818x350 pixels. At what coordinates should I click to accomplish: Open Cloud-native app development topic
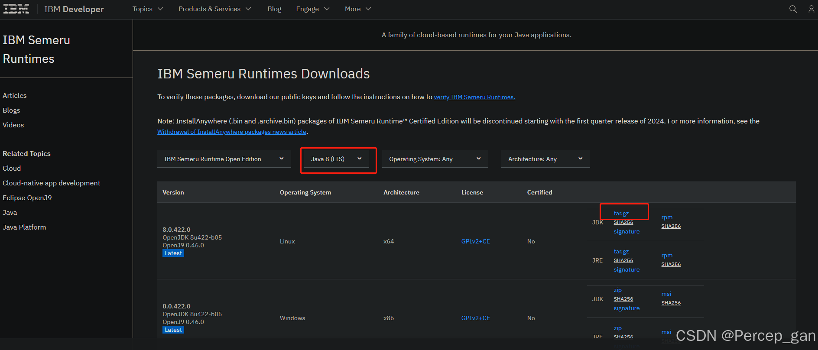coord(52,183)
